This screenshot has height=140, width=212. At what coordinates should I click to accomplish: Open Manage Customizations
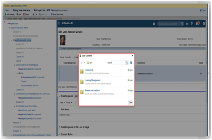59,10
